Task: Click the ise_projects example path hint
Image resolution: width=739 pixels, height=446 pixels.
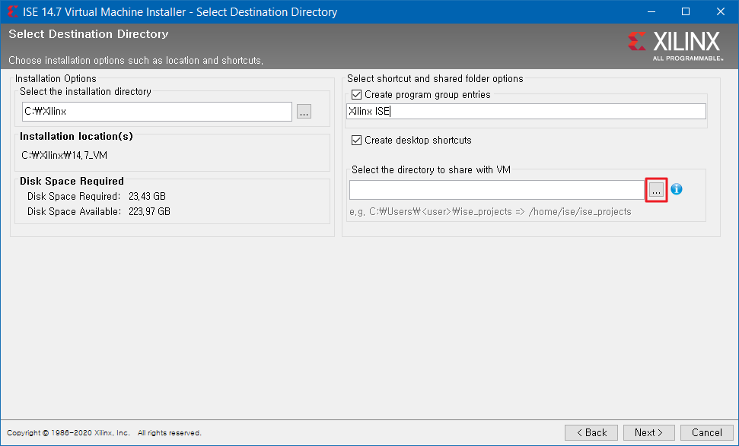Action: point(490,212)
